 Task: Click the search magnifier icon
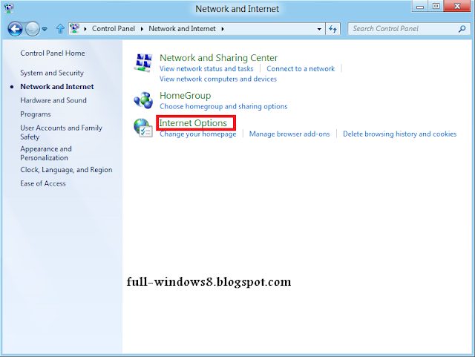[x=462, y=29]
